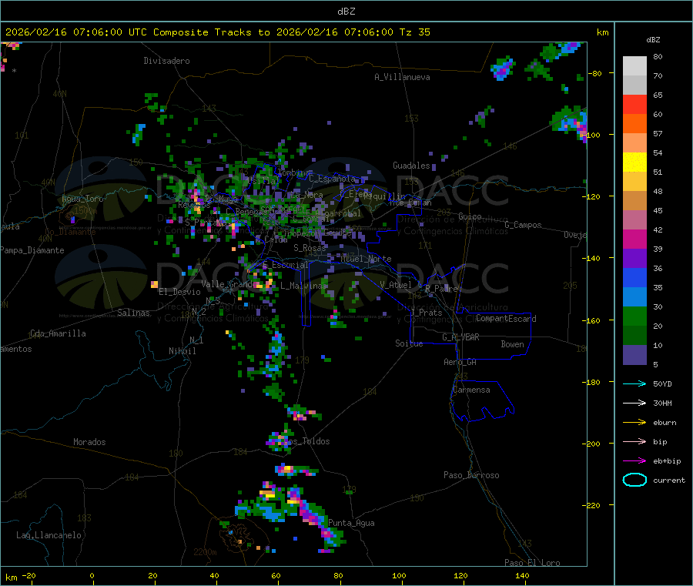Click the 'Bowen' map label
Screen dimensions: 693x586
click(x=512, y=344)
